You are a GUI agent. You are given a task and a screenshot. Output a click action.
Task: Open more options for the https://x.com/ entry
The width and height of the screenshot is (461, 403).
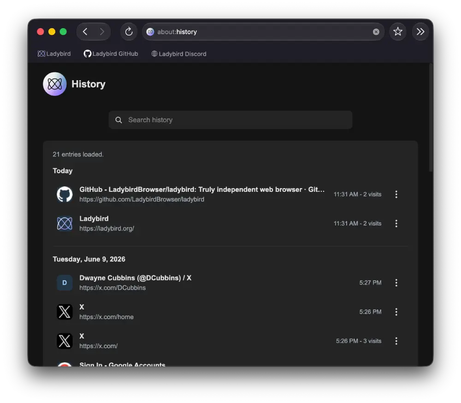coord(396,341)
